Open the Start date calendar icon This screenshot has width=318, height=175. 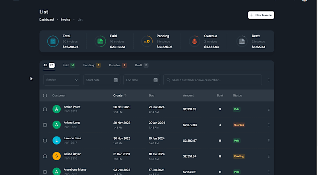tap(116, 80)
